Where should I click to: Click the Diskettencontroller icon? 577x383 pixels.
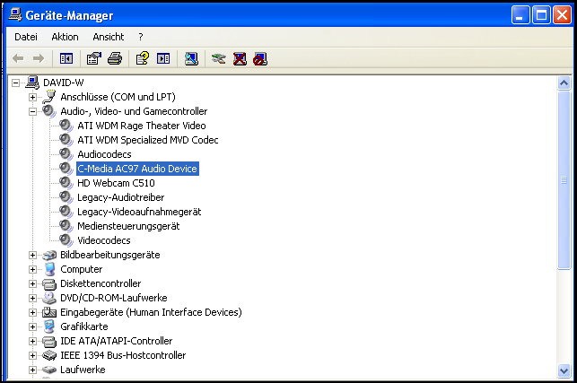click(49, 283)
